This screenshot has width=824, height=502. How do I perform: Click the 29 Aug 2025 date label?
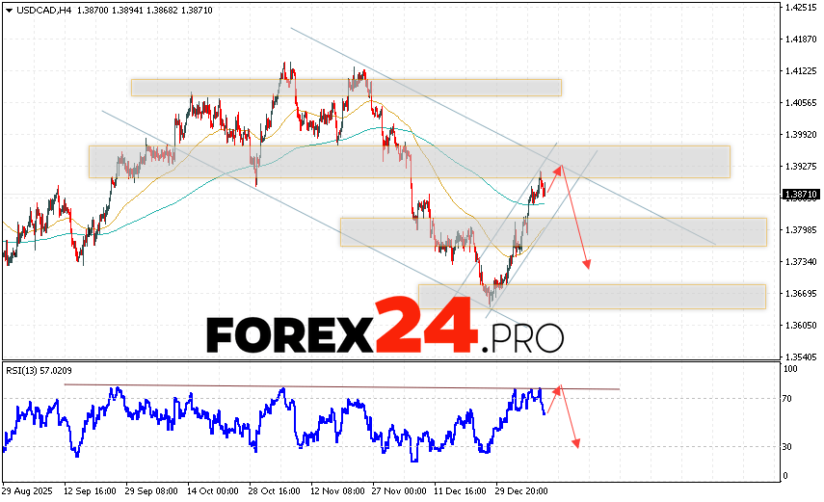(x=26, y=490)
